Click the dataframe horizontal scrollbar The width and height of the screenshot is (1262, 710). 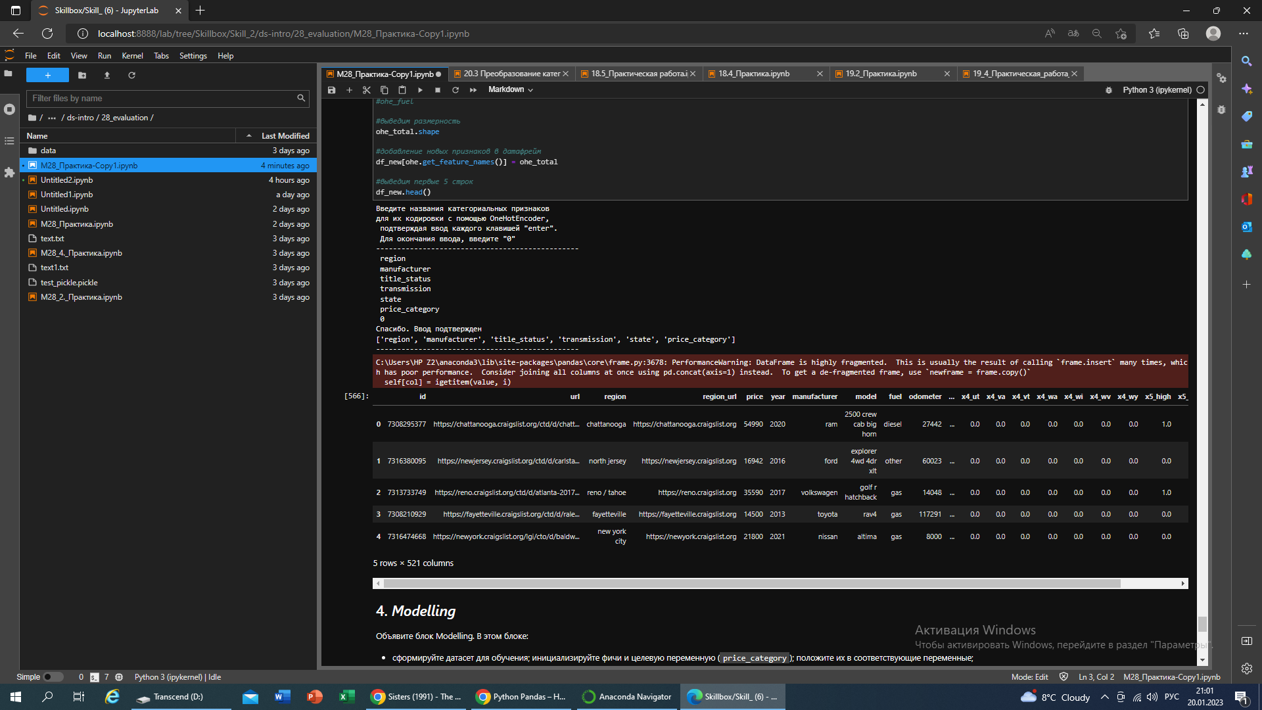tap(752, 584)
